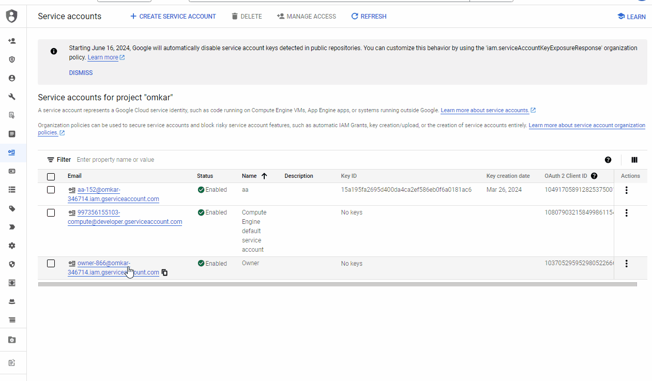The height and width of the screenshot is (381, 652).
Task: Click the Key creation date column header
Action: tap(508, 176)
